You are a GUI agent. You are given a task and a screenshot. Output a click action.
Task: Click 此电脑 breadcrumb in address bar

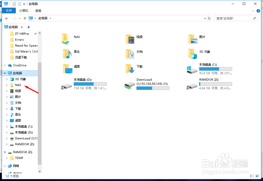[43, 18]
